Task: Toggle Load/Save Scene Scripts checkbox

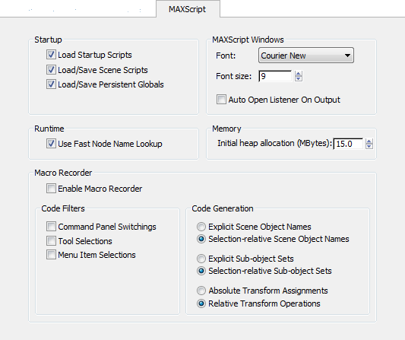Action: pyautogui.click(x=51, y=70)
